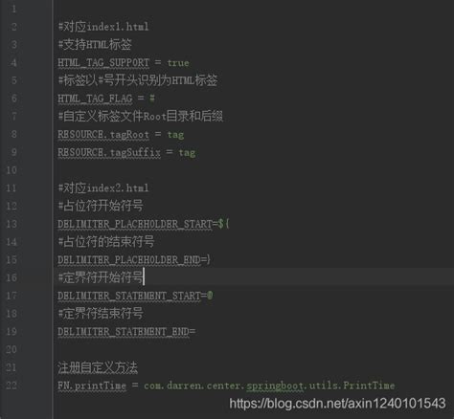Click the RESOURCE.tagSuffix property
454x419 pixels.
pyautogui.click(x=109, y=152)
